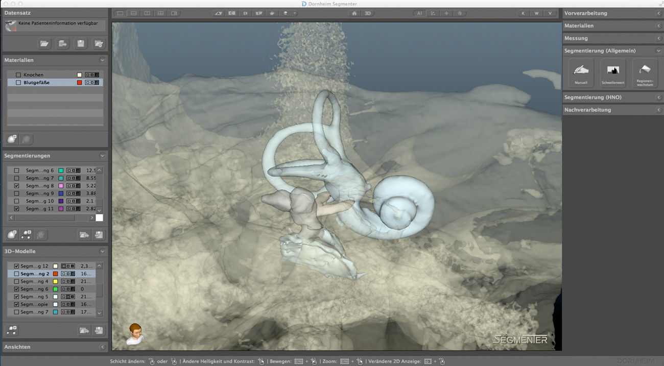Click the home view icon in toolbar
Viewport: 664px width, 366px height.
pos(354,13)
